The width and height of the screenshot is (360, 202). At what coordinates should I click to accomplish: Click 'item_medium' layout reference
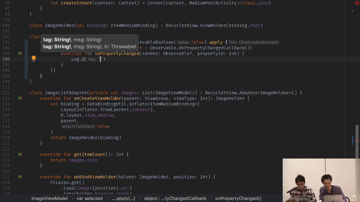(x=99, y=115)
